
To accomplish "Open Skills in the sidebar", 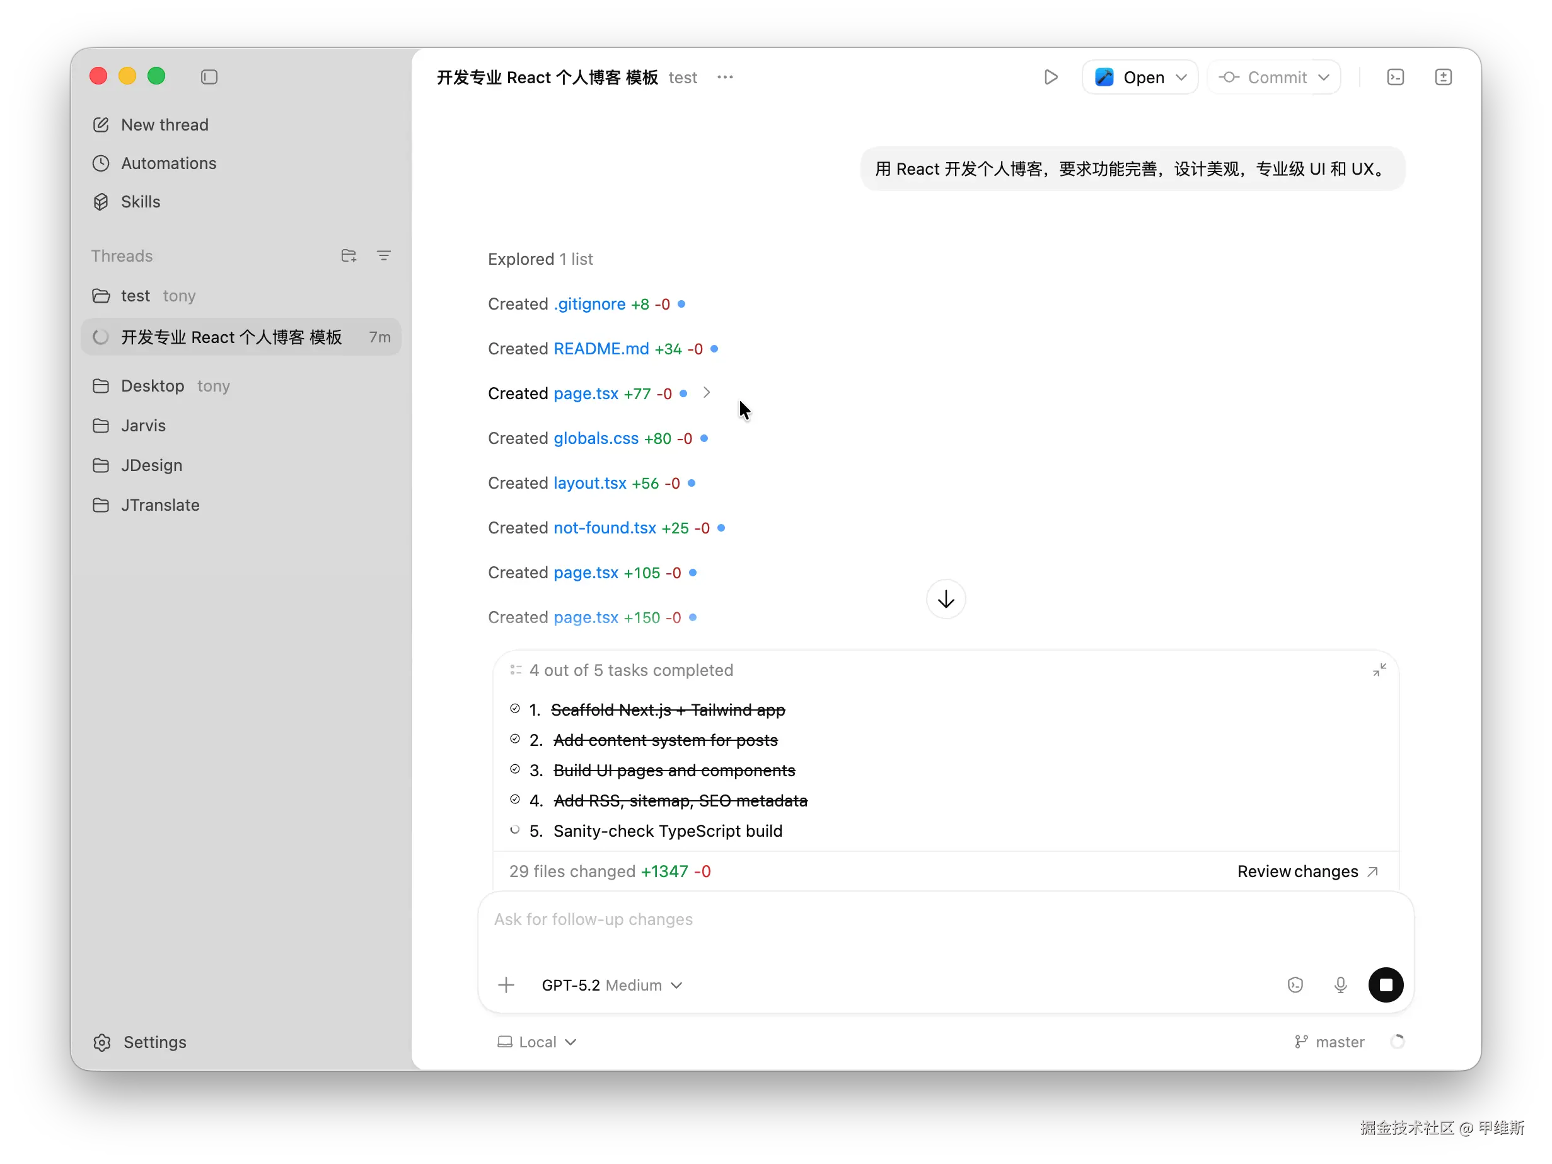I will point(141,201).
